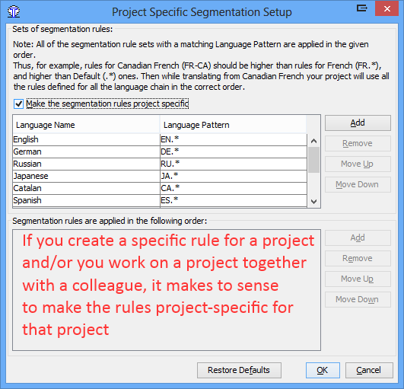Move Down the selected language set

pyautogui.click(x=358, y=184)
